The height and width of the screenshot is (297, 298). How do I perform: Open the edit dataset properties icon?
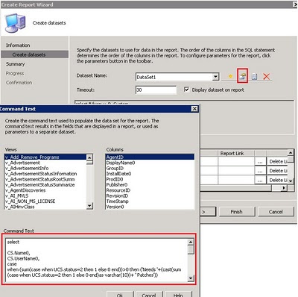[243, 76]
